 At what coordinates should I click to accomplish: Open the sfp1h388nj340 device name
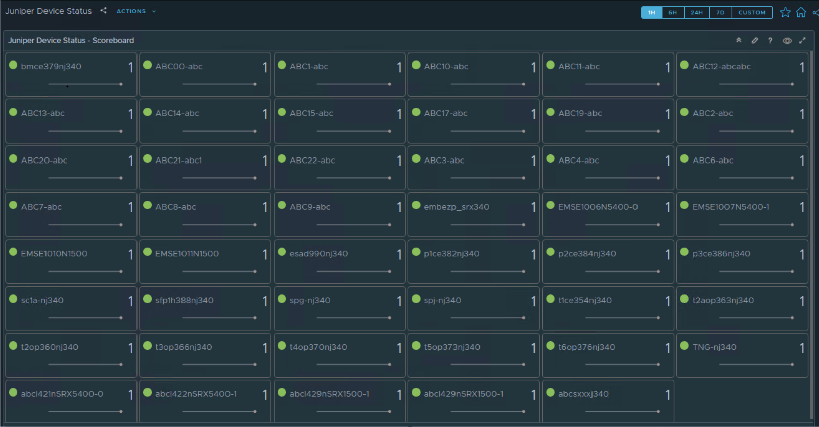pos(185,300)
